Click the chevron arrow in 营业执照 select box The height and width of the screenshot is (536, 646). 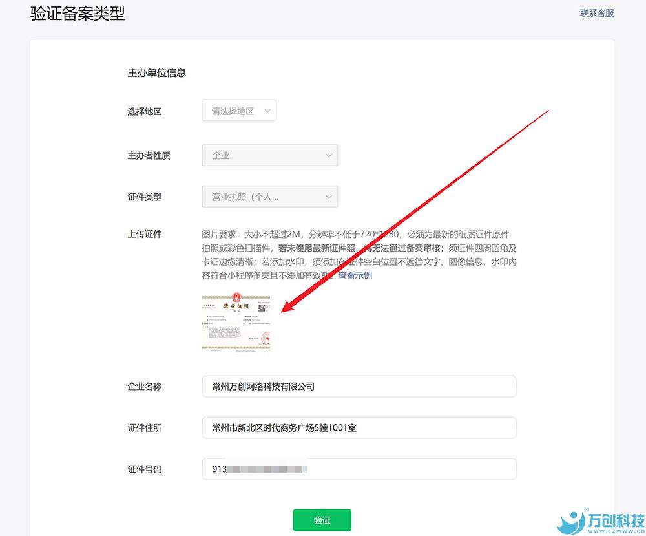[328, 197]
